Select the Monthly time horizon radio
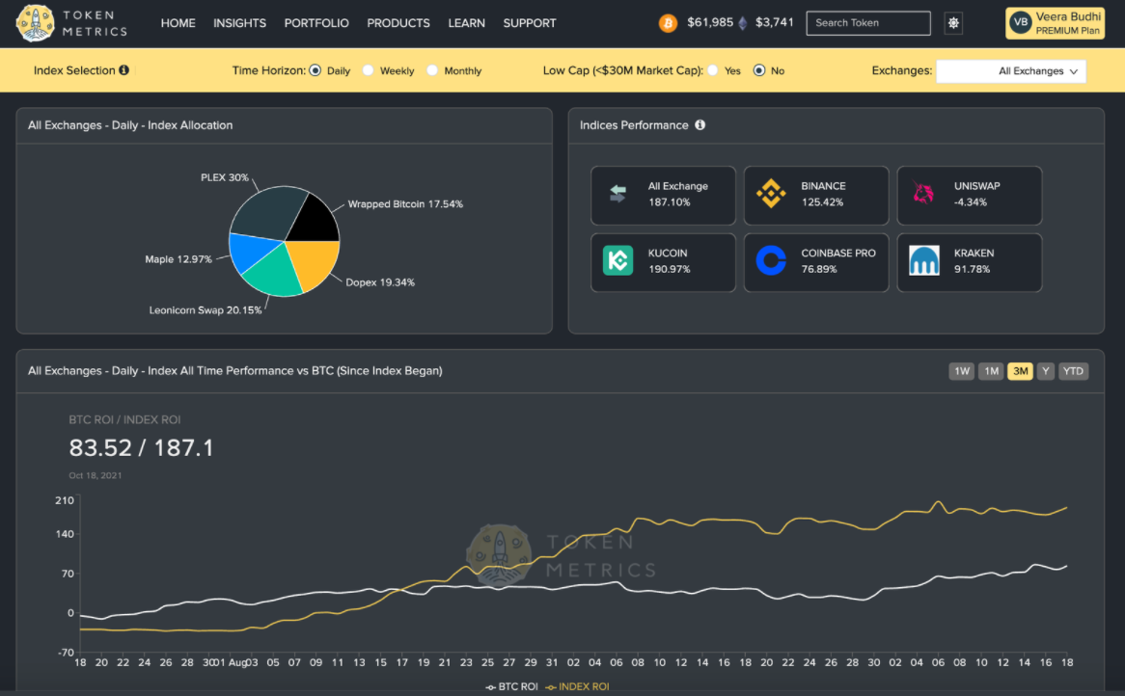This screenshot has width=1125, height=696. pos(432,70)
